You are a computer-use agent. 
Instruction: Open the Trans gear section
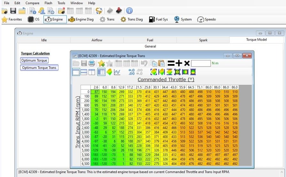click(107, 19)
